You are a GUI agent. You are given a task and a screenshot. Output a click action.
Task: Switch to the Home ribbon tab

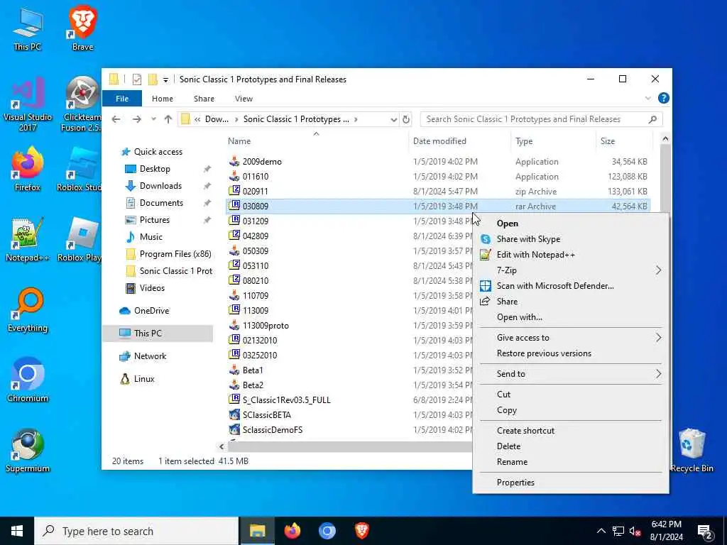(163, 99)
